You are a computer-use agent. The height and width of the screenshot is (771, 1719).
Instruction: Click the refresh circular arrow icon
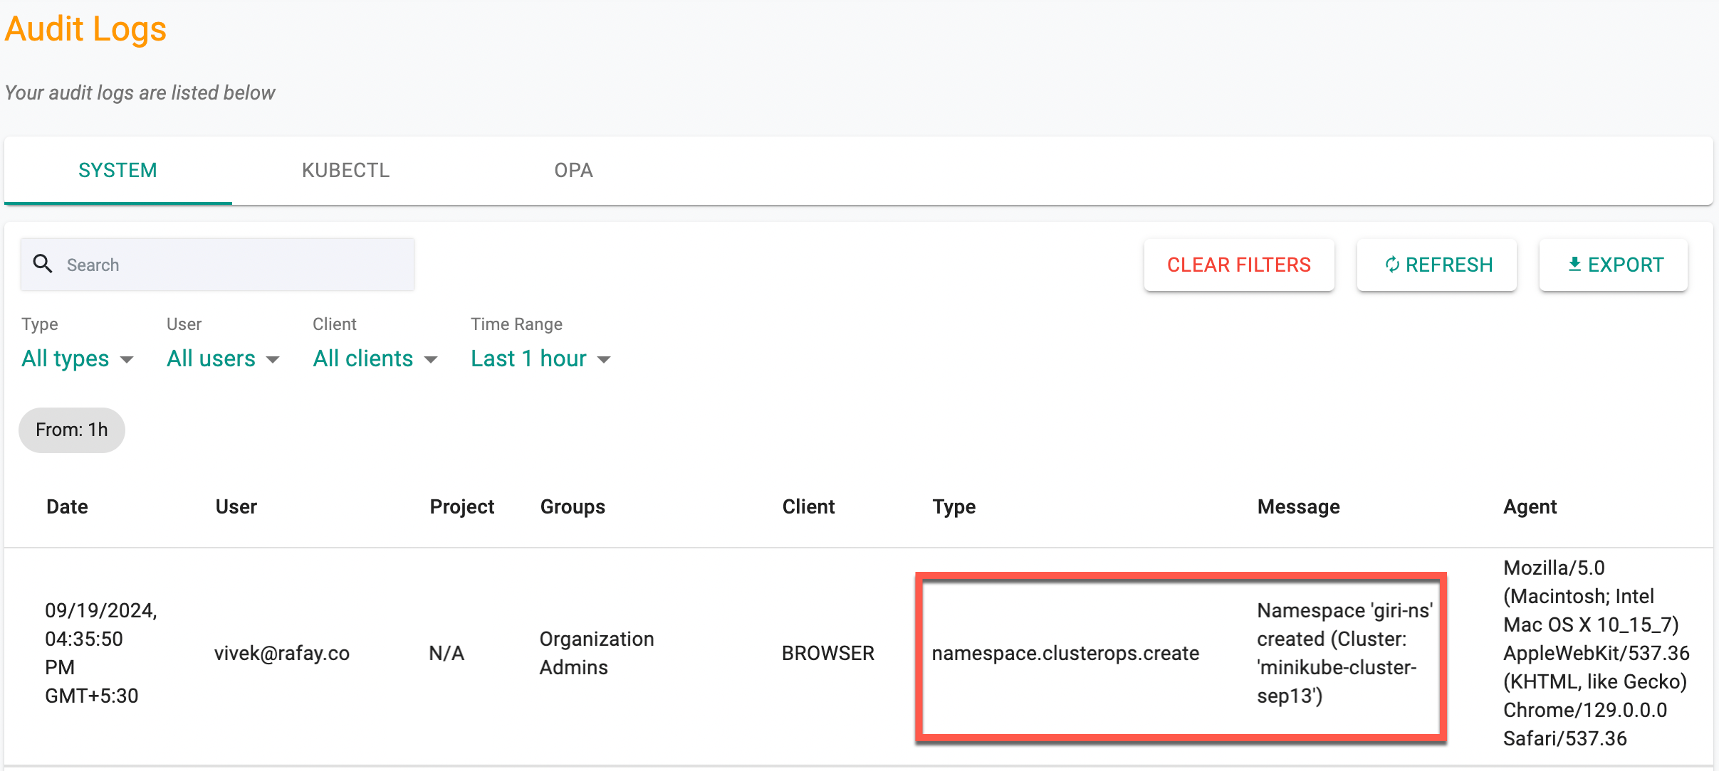point(1392,265)
